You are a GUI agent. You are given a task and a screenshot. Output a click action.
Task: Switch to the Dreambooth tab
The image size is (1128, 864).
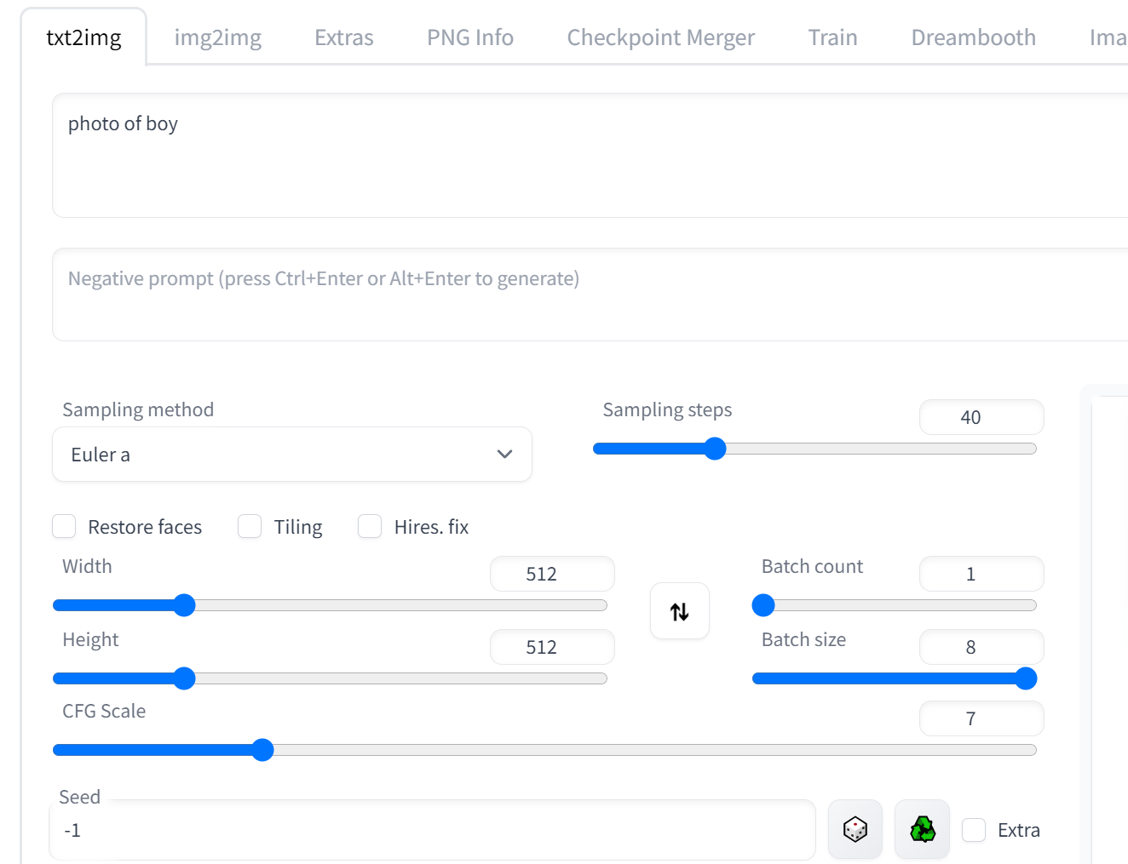[x=973, y=37]
